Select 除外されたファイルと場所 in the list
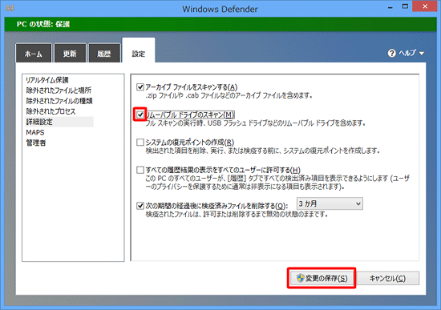Viewport: 441px width, 310px height. (59, 91)
